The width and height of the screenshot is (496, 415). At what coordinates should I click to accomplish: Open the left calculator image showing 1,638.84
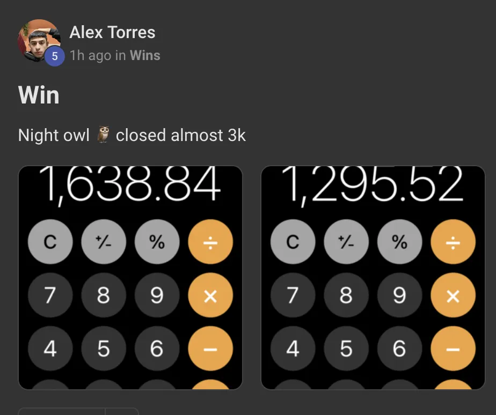[130, 278]
